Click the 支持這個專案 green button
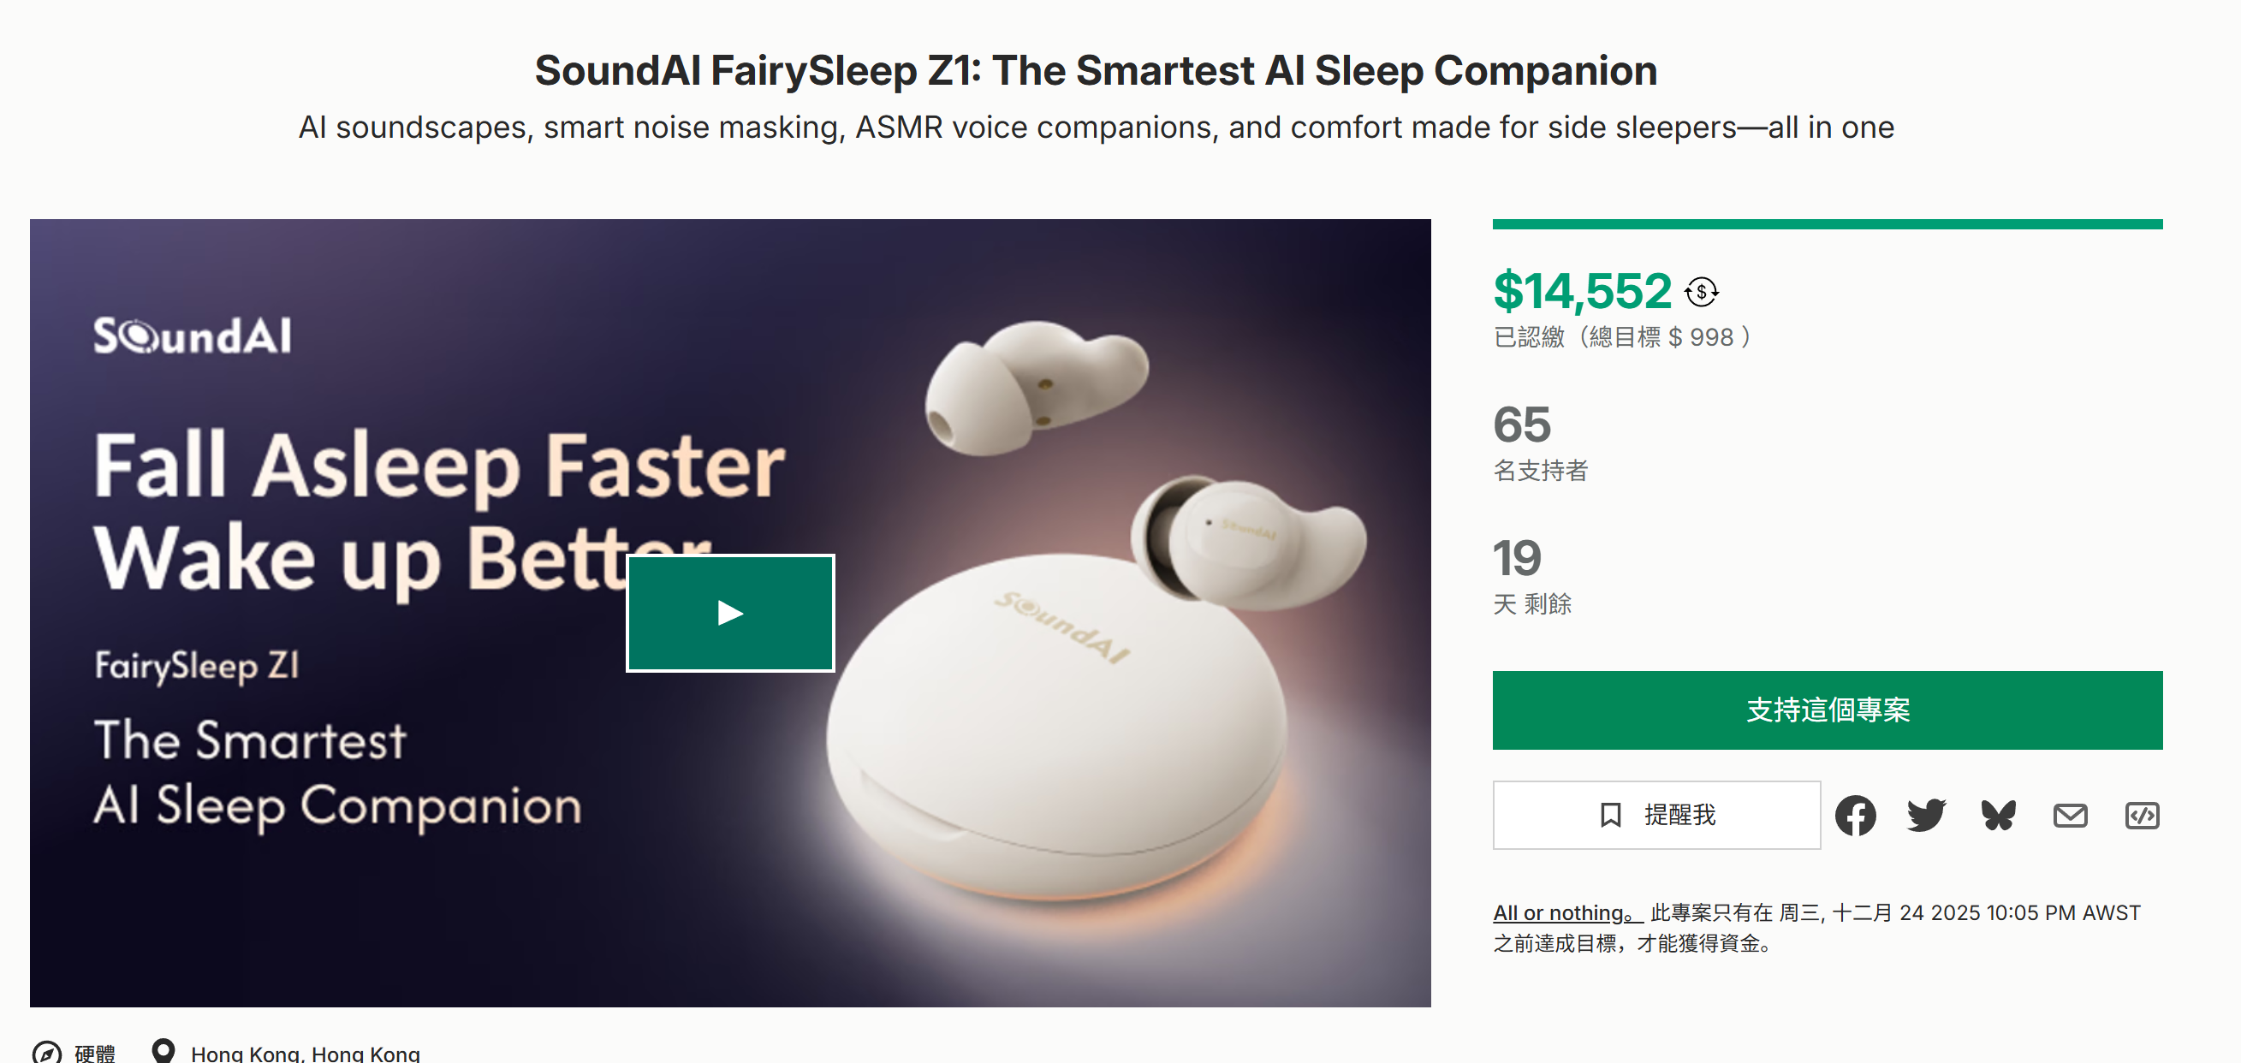2241x1063 pixels. (1827, 710)
